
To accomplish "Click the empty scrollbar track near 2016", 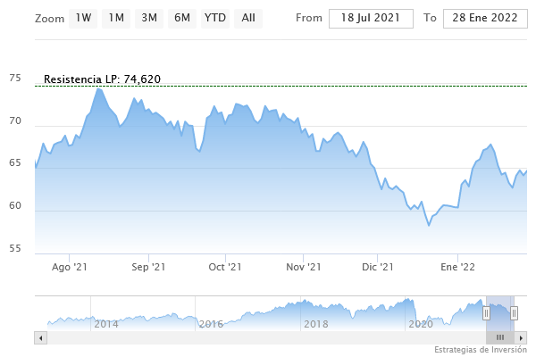I will 211,337.
